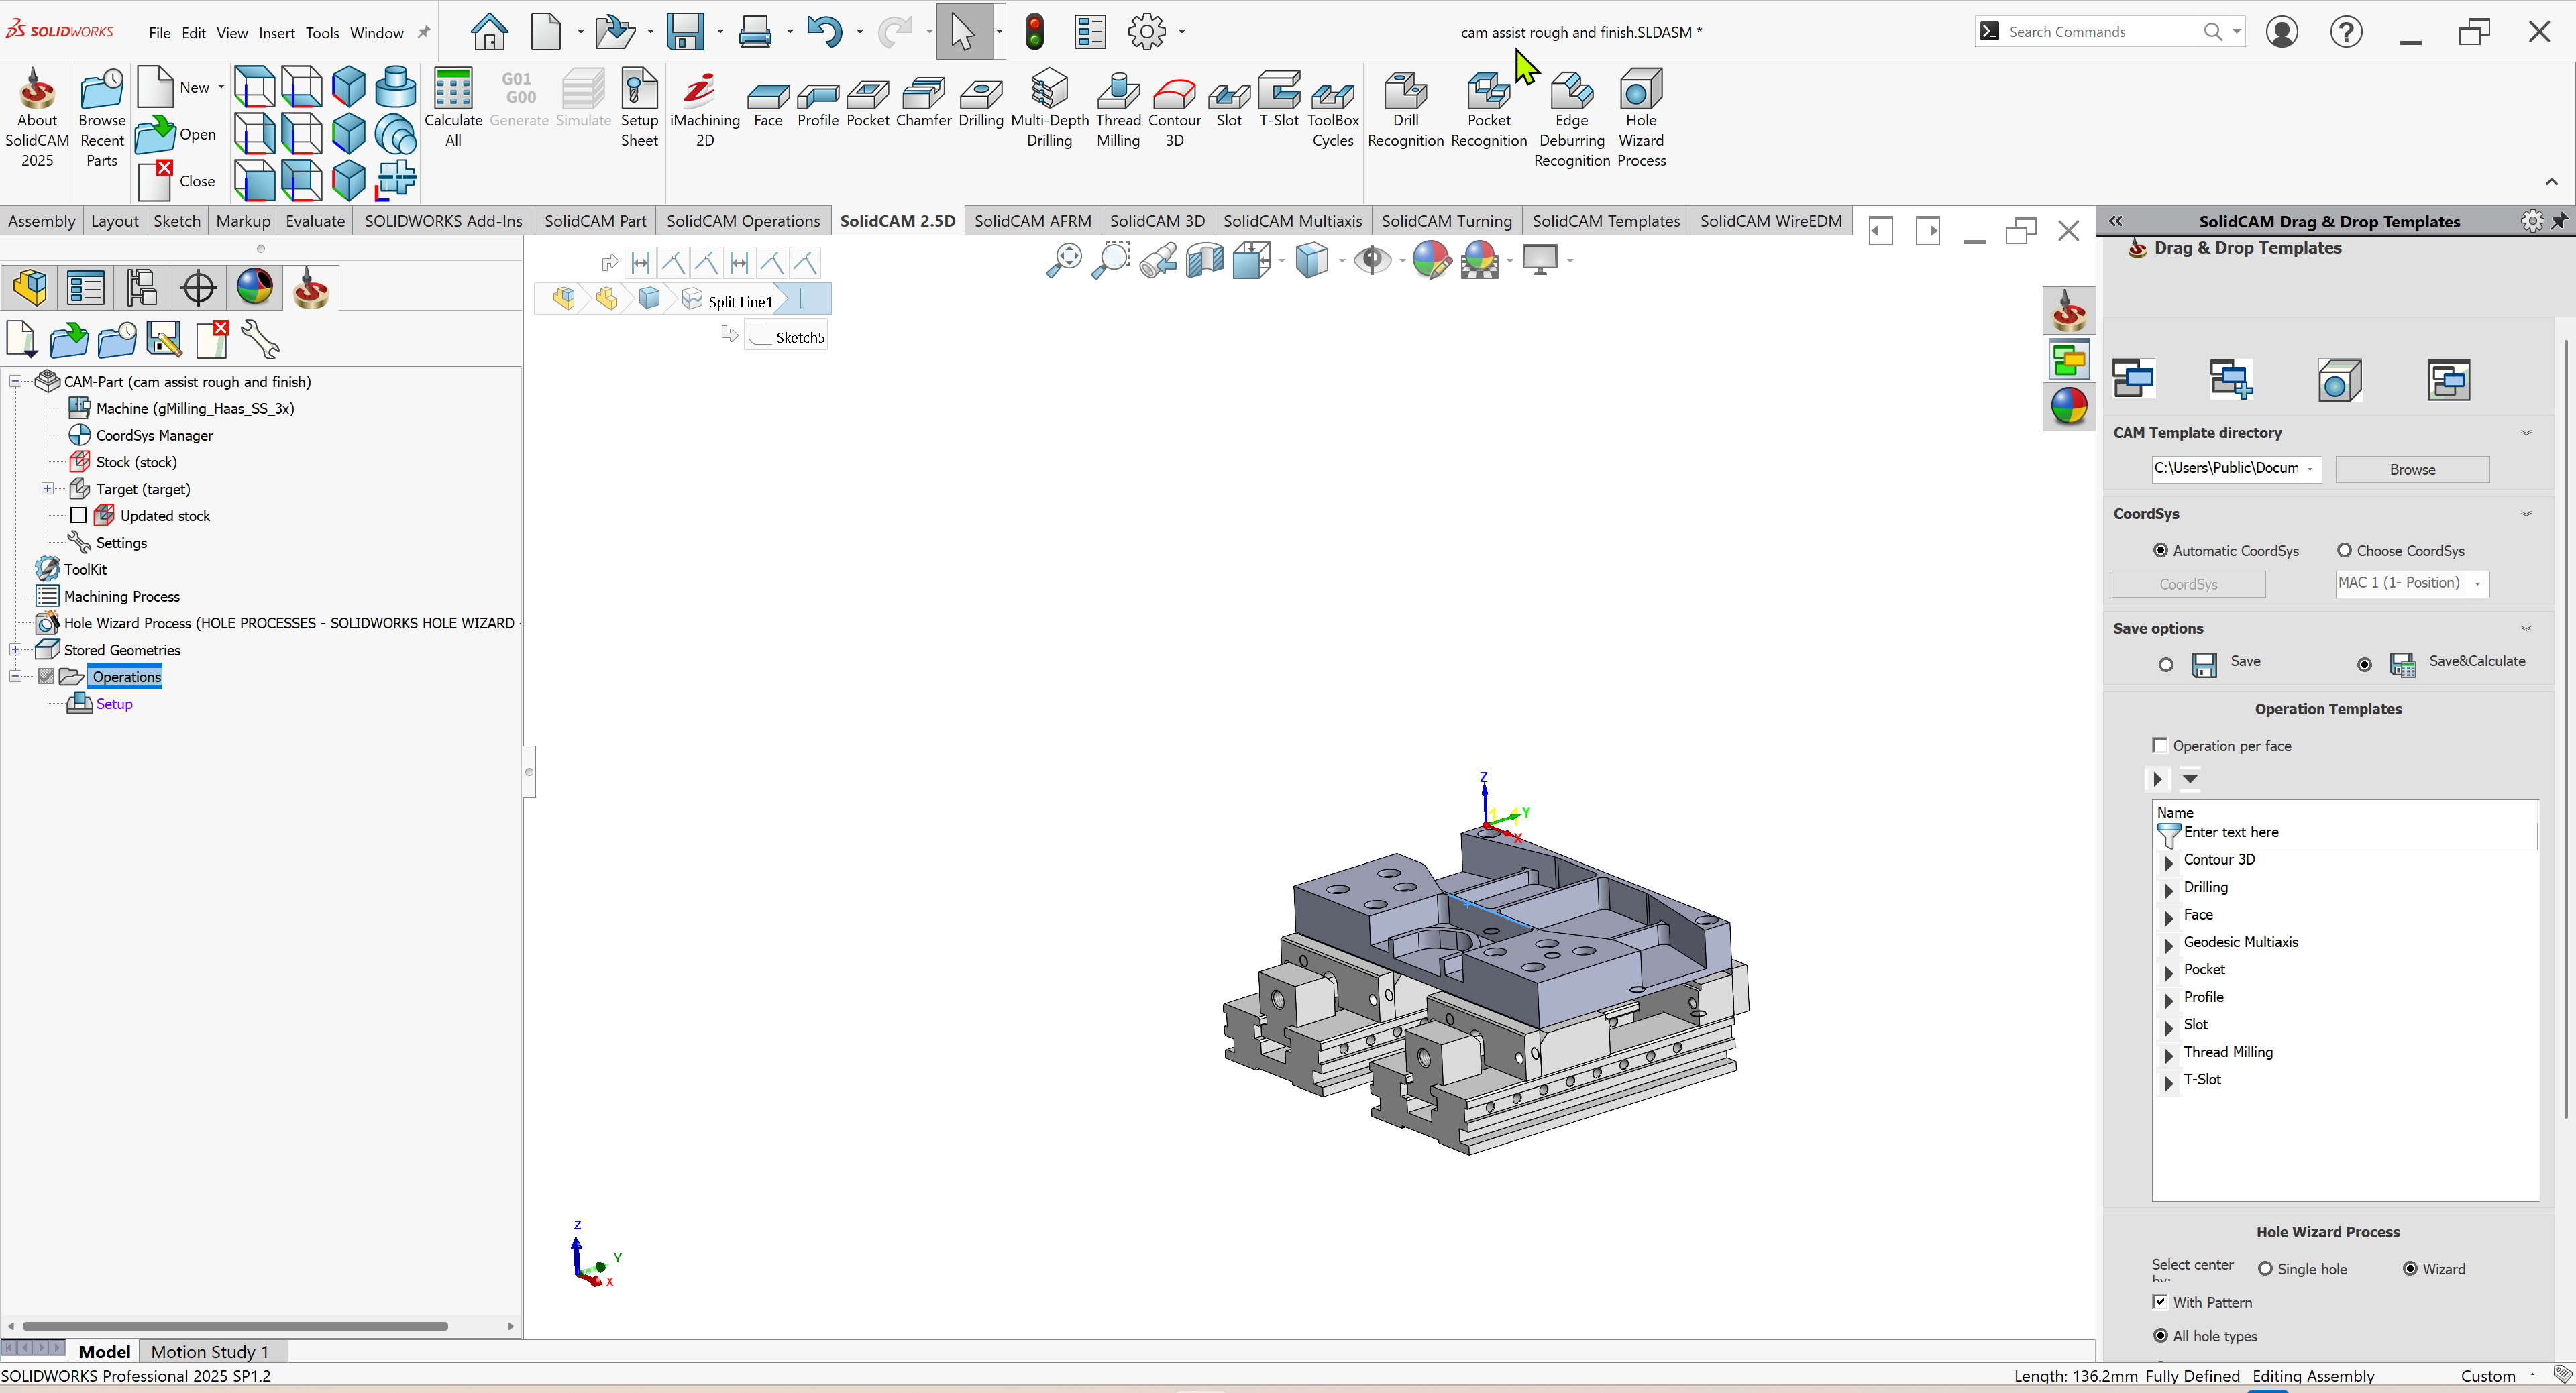Enable Operation per face checkbox
Image resolution: width=2576 pixels, height=1393 pixels.
click(2160, 745)
